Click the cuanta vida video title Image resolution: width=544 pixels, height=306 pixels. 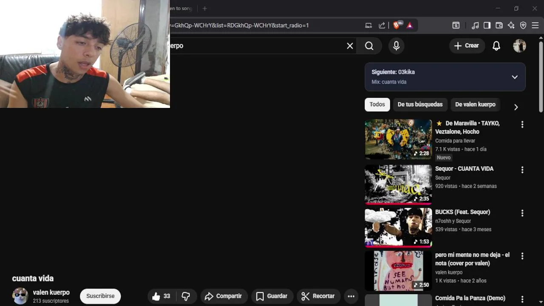[33, 278]
